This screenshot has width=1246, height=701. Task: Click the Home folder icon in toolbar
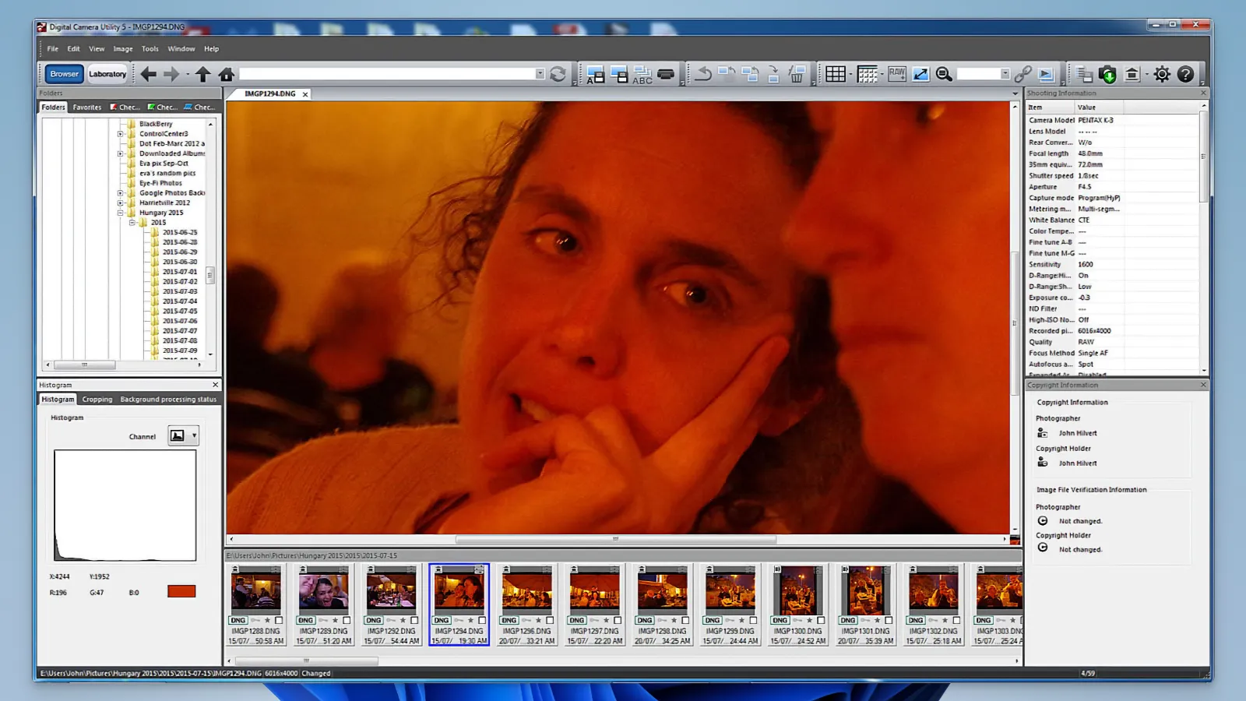click(x=227, y=75)
